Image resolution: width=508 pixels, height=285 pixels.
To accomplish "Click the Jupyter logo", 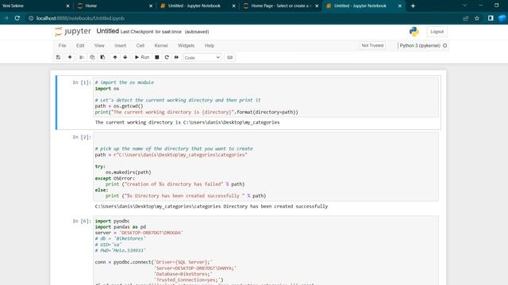I will (x=73, y=32).
